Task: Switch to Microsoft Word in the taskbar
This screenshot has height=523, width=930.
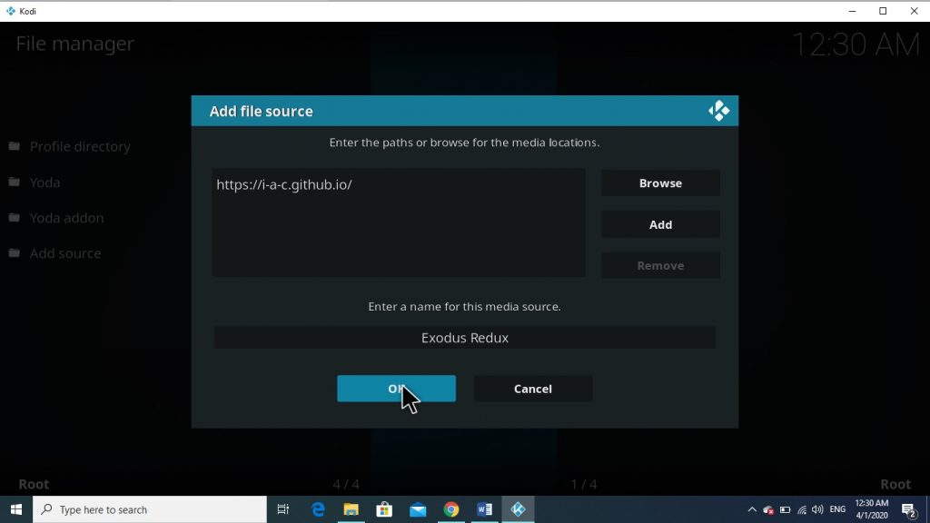Action: 485,509
